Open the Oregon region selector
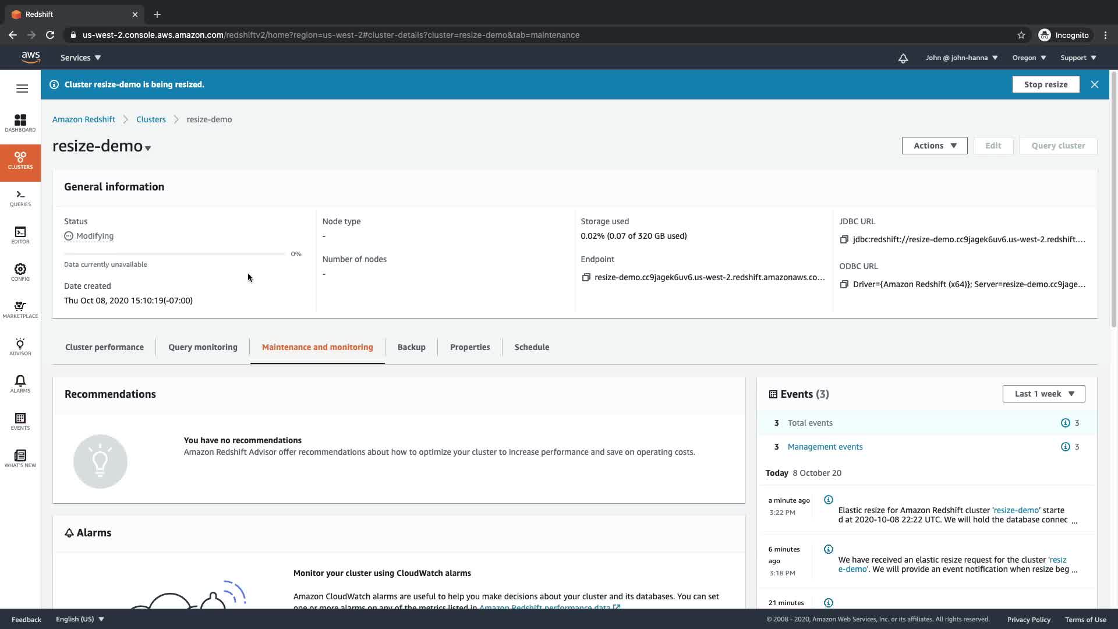Image resolution: width=1118 pixels, height=629 pixels. (1029, 58)
